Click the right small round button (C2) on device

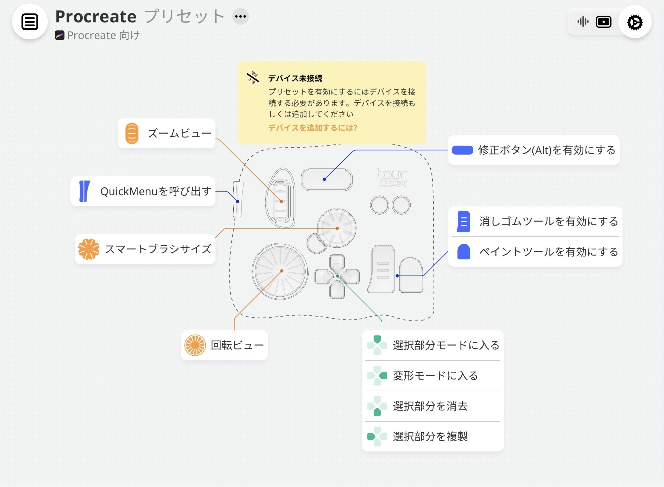tap(401, 205)
